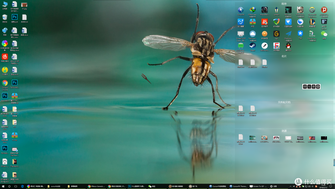Open the Photoshop .psd file icon
This screenshot has width=335, height=189.
(15, 17)
